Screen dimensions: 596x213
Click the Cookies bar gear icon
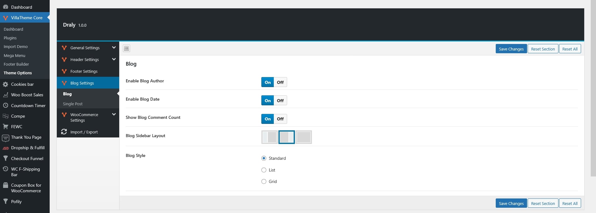6,84
